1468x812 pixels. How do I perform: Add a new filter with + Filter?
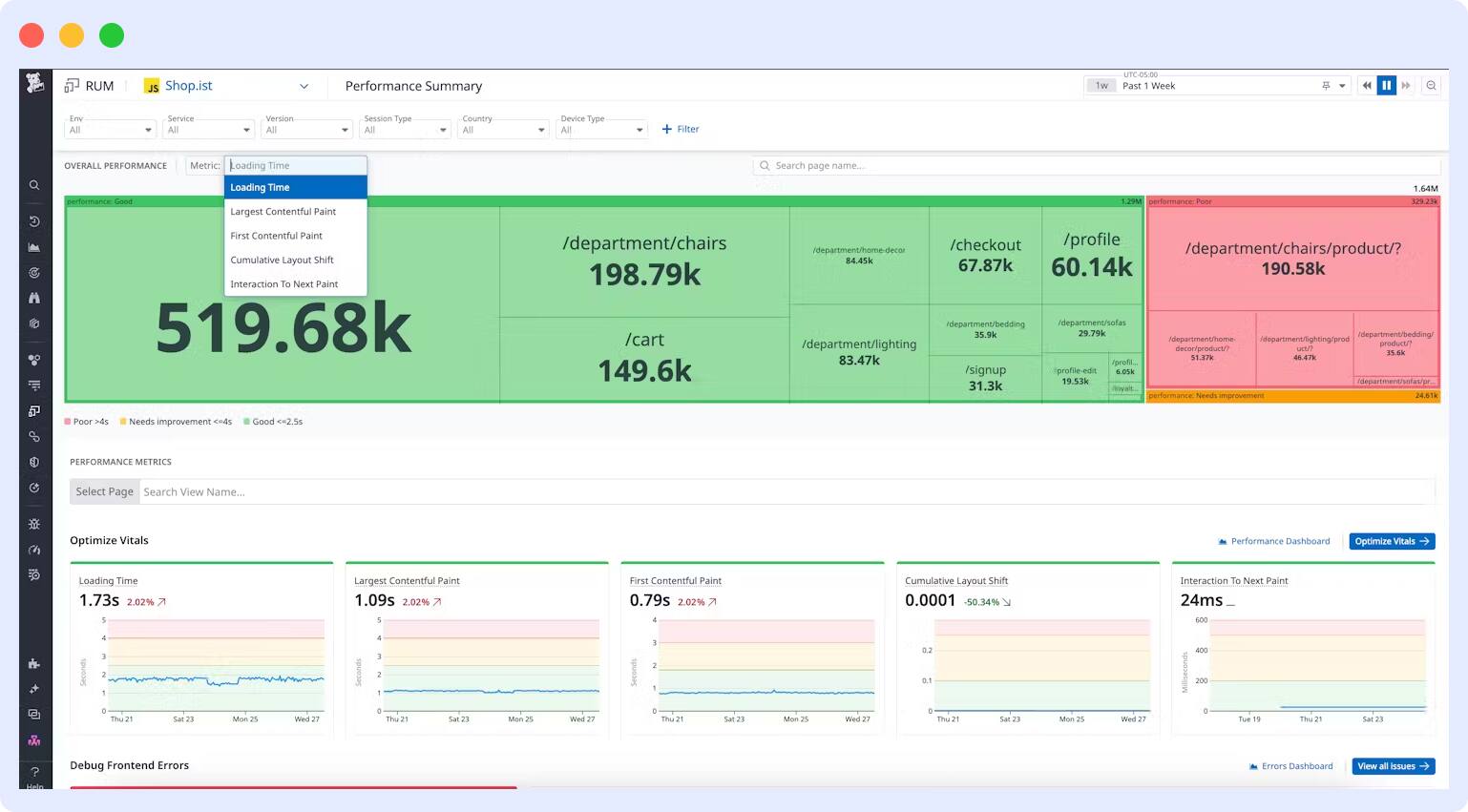pyautogui.click(x=681, y=129)
